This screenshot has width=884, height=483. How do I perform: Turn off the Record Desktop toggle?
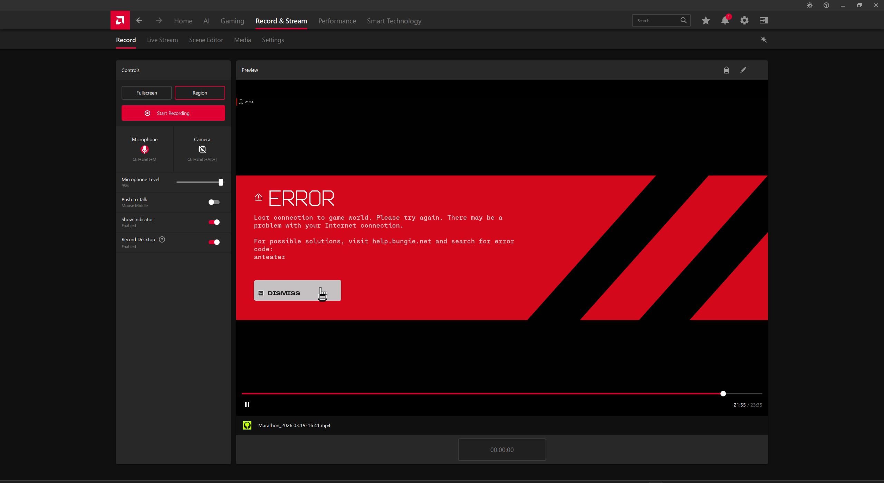point(214,242)
